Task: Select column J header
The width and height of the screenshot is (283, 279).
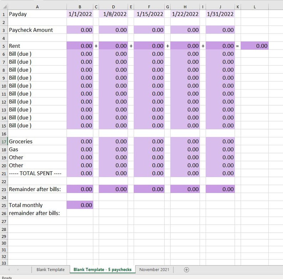Action: pos(220,7)
